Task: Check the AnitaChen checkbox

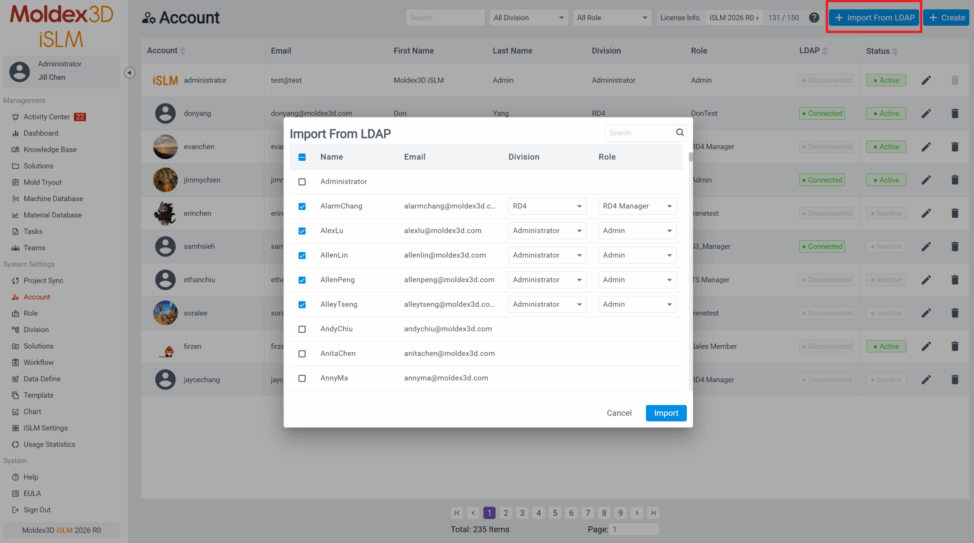Action: [302, 354]
